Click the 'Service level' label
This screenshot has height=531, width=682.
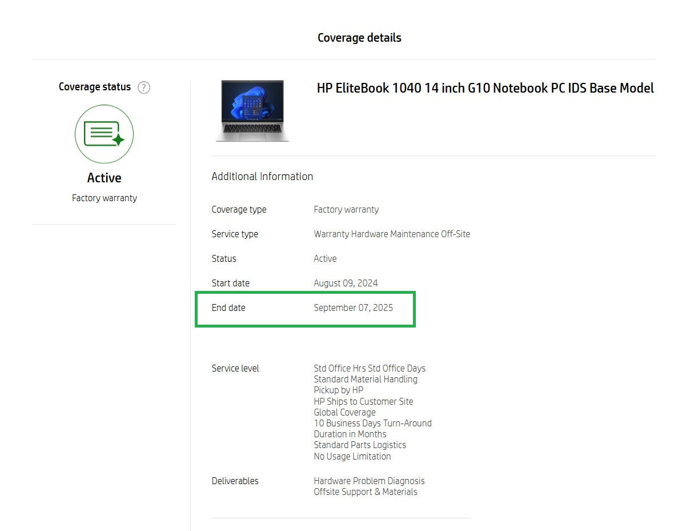tap(235, 368)
